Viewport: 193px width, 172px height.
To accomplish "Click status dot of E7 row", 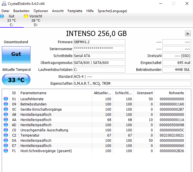I will [6, 145].
